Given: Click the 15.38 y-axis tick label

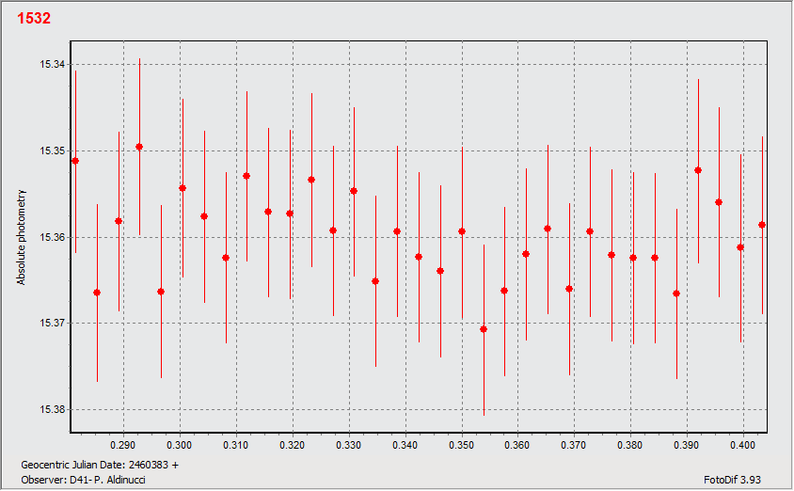Looking at the screenshot, I should tap(52, 409).
